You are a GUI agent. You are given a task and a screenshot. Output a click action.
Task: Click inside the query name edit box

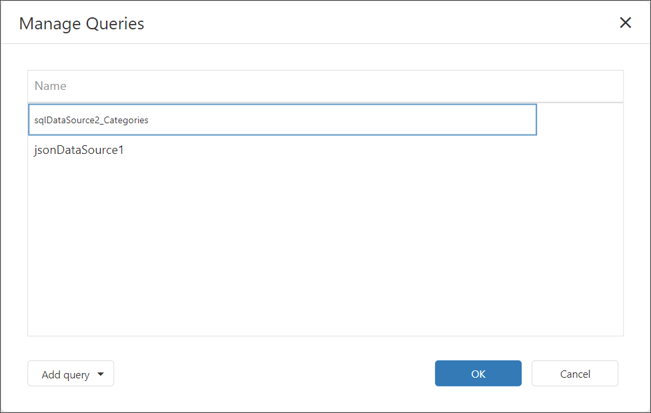tap(282, 120)
